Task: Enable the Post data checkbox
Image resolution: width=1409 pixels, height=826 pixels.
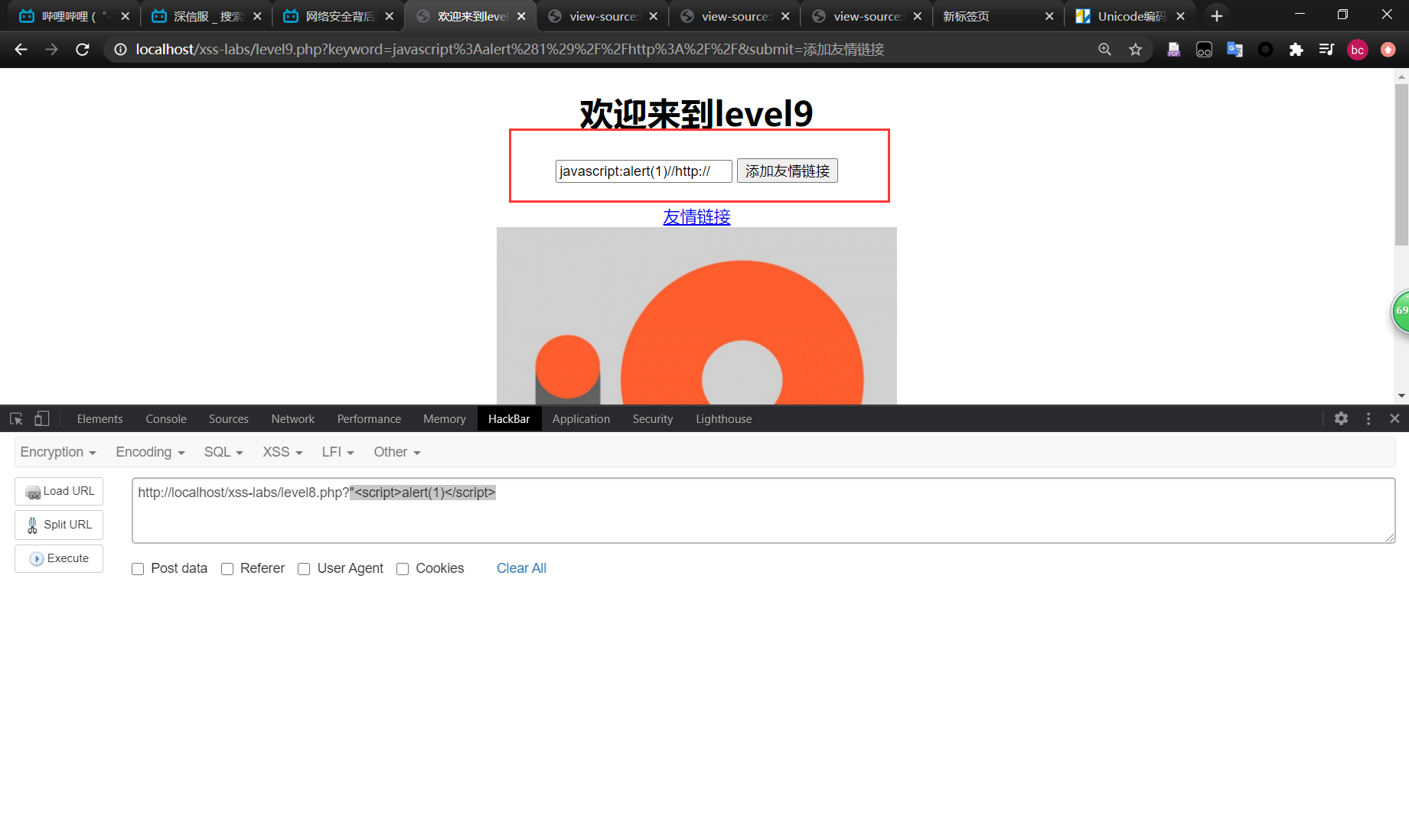Action: 138,569
